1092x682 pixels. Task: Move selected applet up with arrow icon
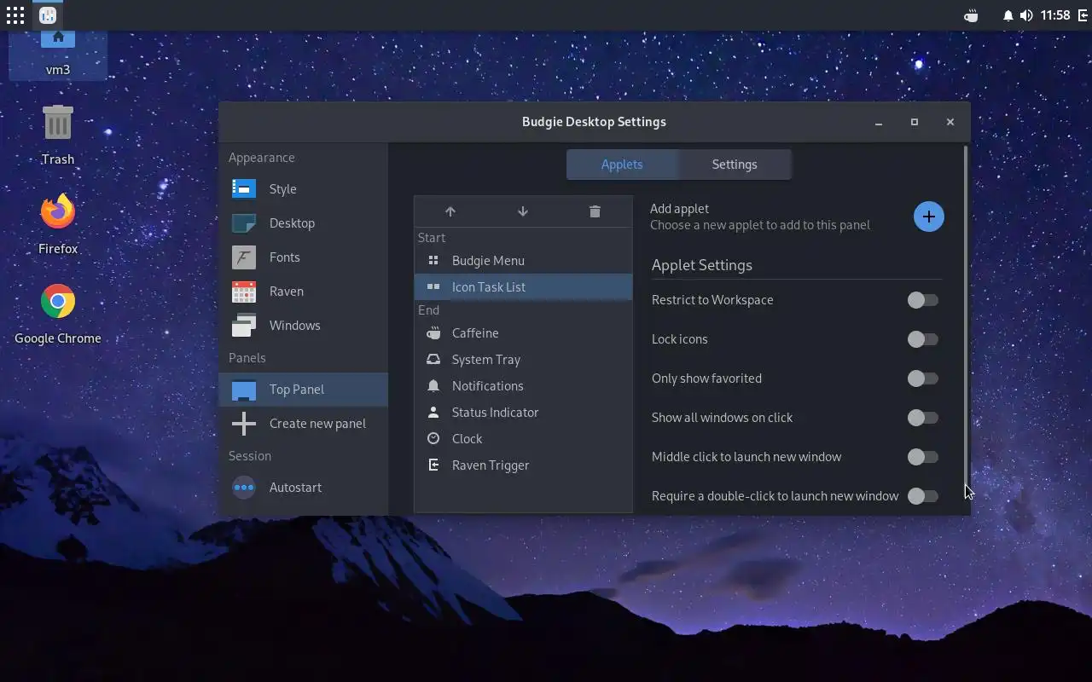[x=450, y=211]
